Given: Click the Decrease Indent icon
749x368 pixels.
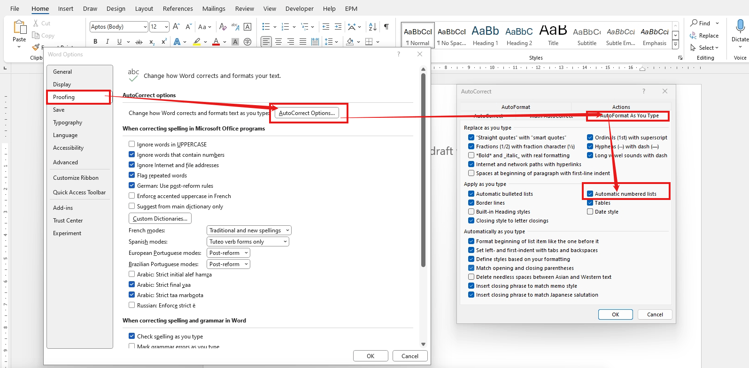Looking at the screenshot, I should [326, 27].
